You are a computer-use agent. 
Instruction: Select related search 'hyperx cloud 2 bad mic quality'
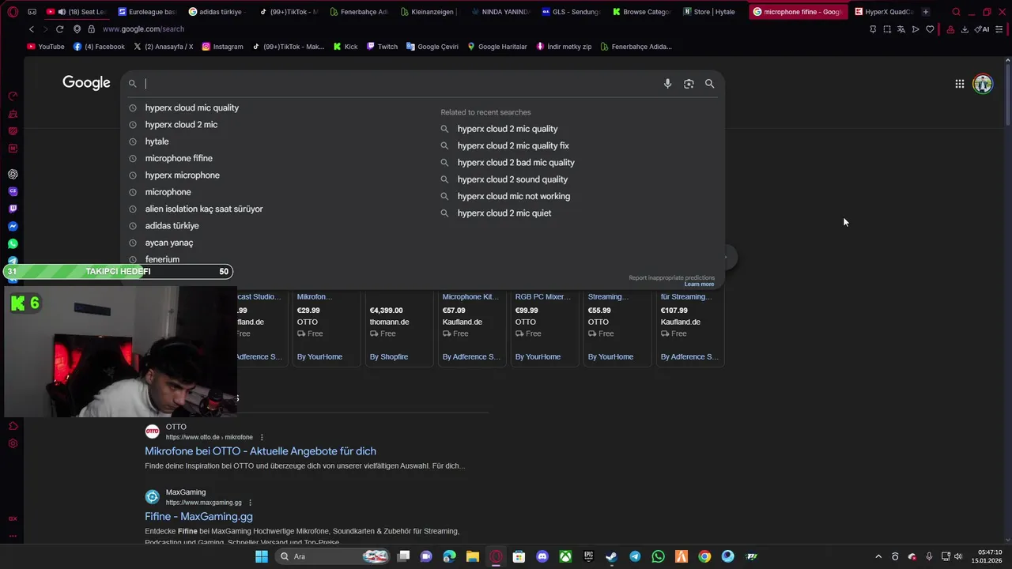[515, 163]
